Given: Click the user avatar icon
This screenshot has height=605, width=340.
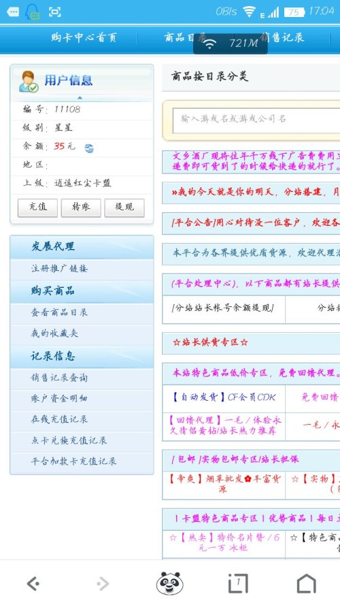Looking at the screenshot, I should [29, 81].
